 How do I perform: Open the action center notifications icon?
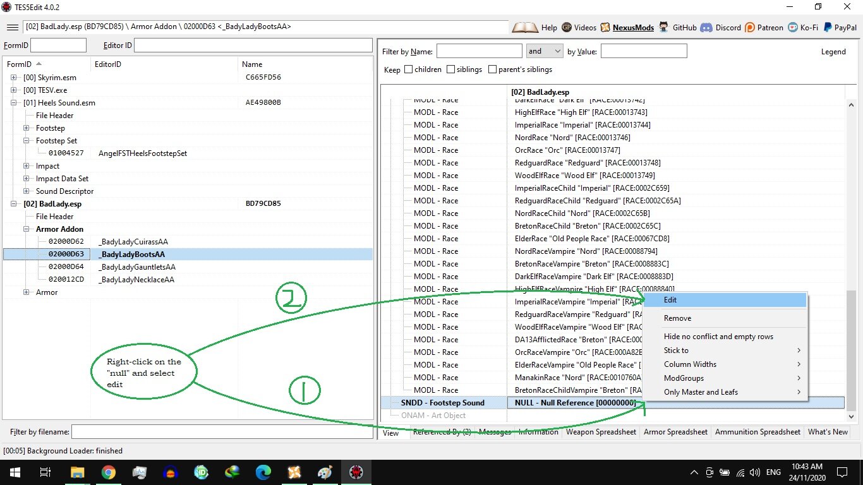[x=842, y=472]
